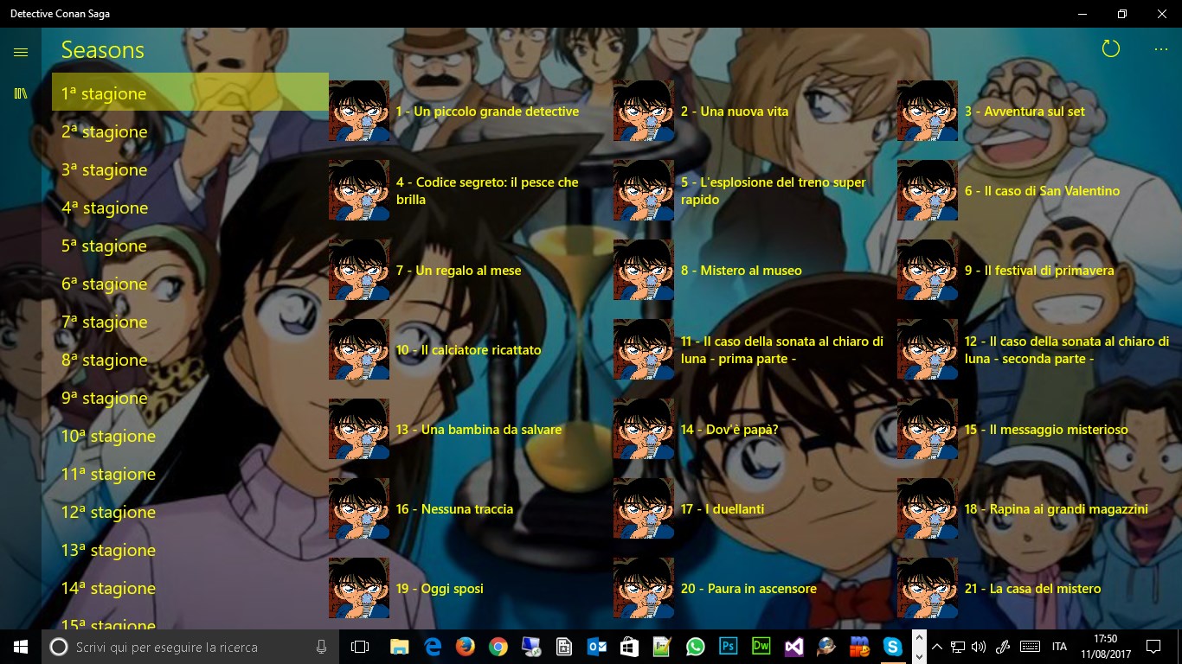Viewport: 1182px width, 664px height.
Task: Open the touch keyboard tray icon
Action: 1030,647
